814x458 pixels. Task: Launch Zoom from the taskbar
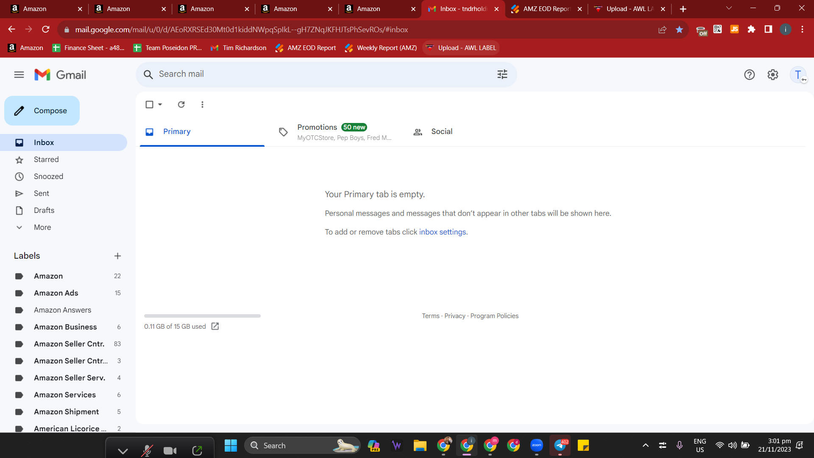(x=537, y=446)
